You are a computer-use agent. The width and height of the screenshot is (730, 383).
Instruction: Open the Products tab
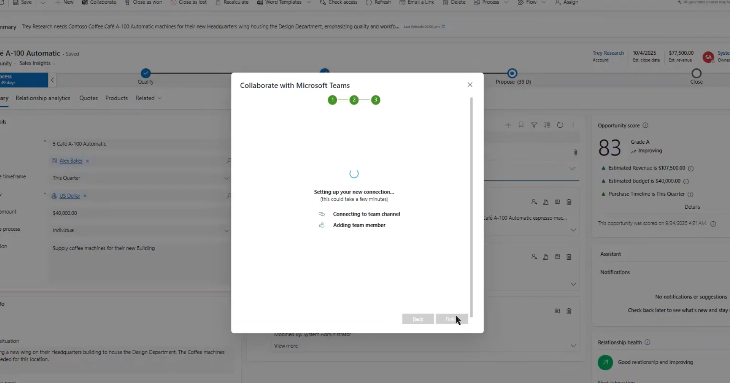(116, 98)
